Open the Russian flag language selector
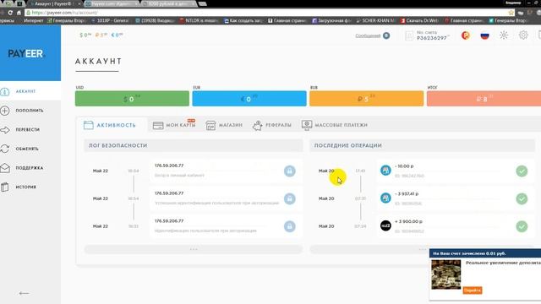This screenshot has width=541, height=304. 484,35
